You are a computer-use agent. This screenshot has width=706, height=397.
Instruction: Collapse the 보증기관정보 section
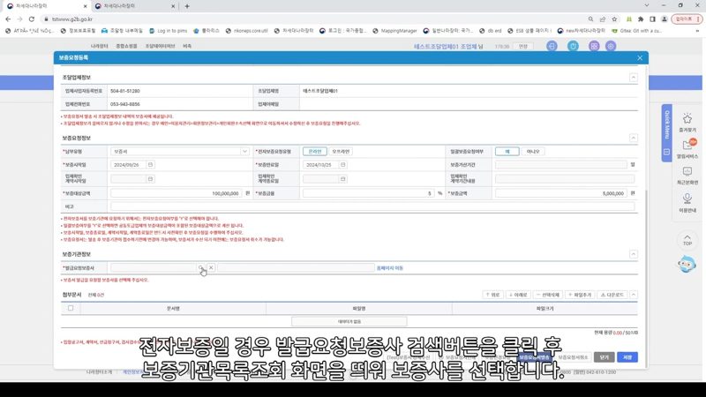point(633,254)
